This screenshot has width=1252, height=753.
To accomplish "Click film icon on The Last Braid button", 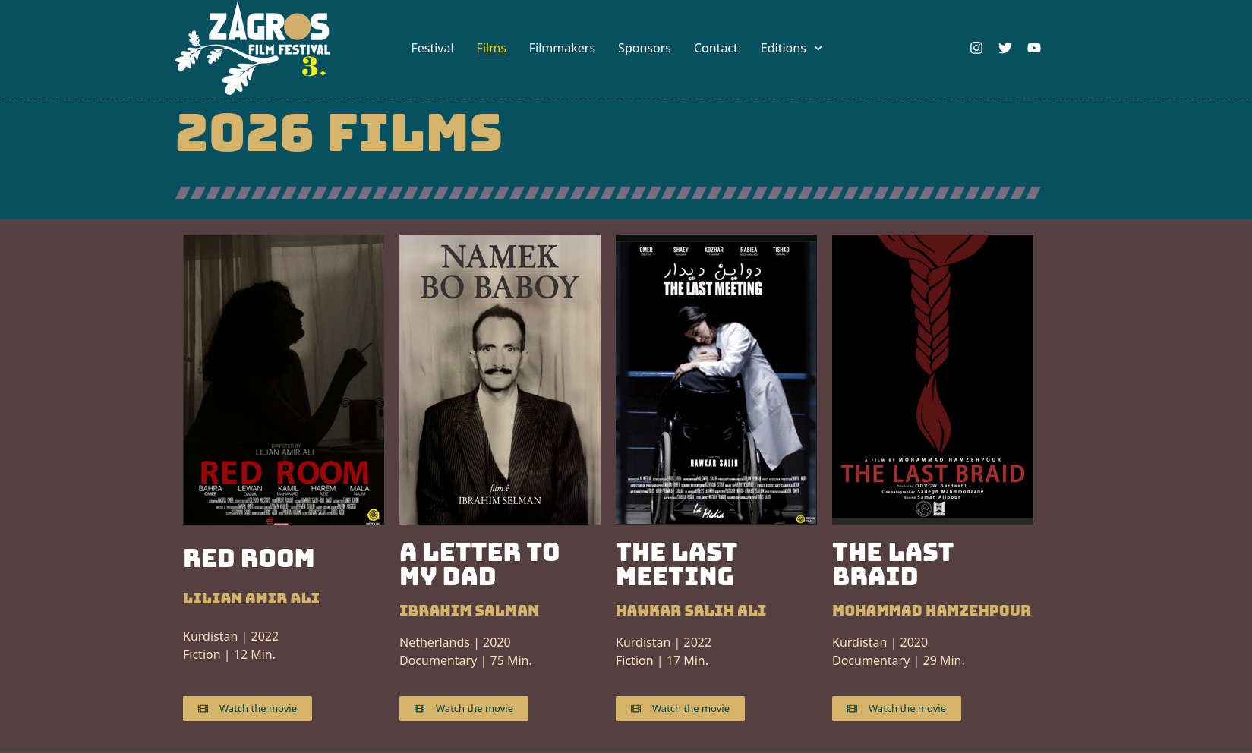I will [853, 708].
